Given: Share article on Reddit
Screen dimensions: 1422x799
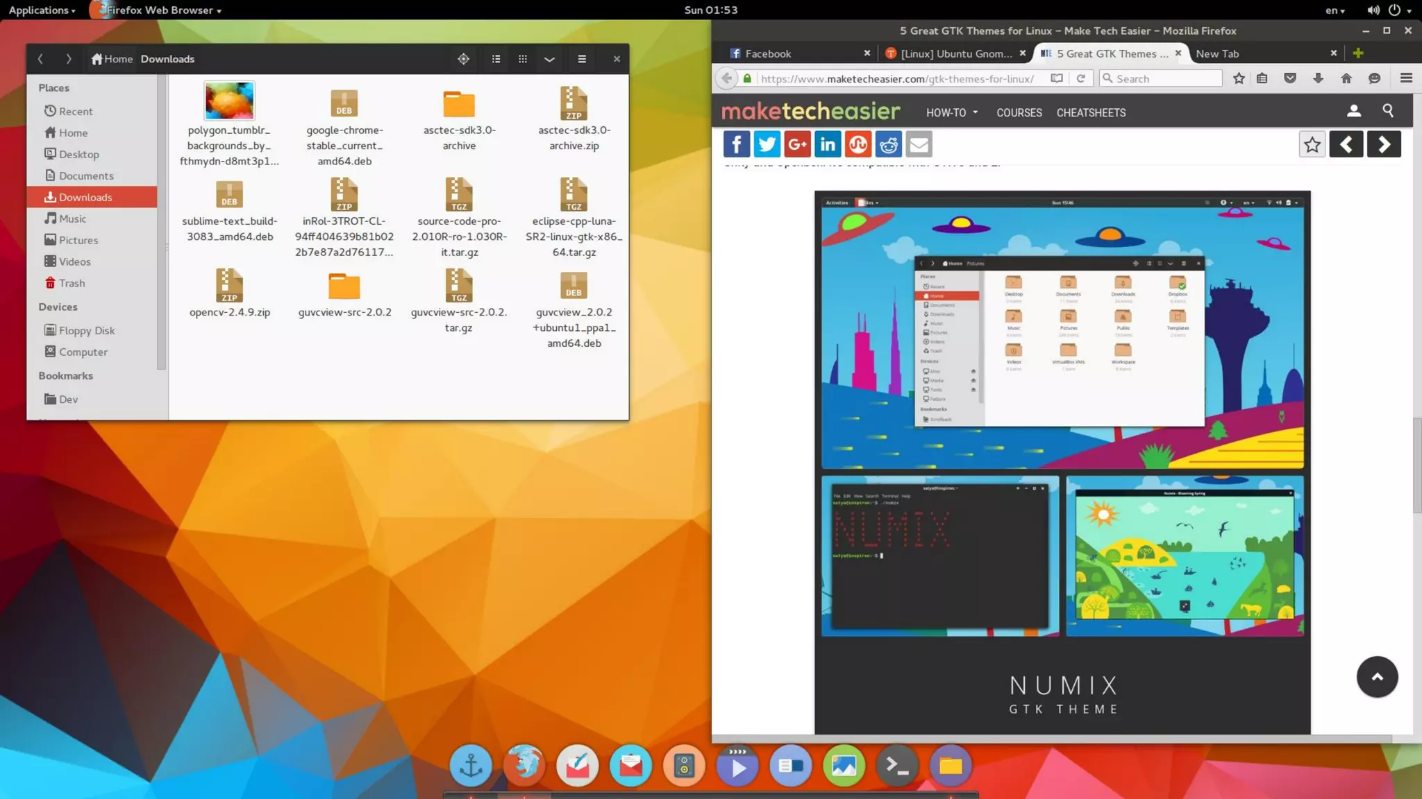Looking at the screenshot, I should click(888, 144).
